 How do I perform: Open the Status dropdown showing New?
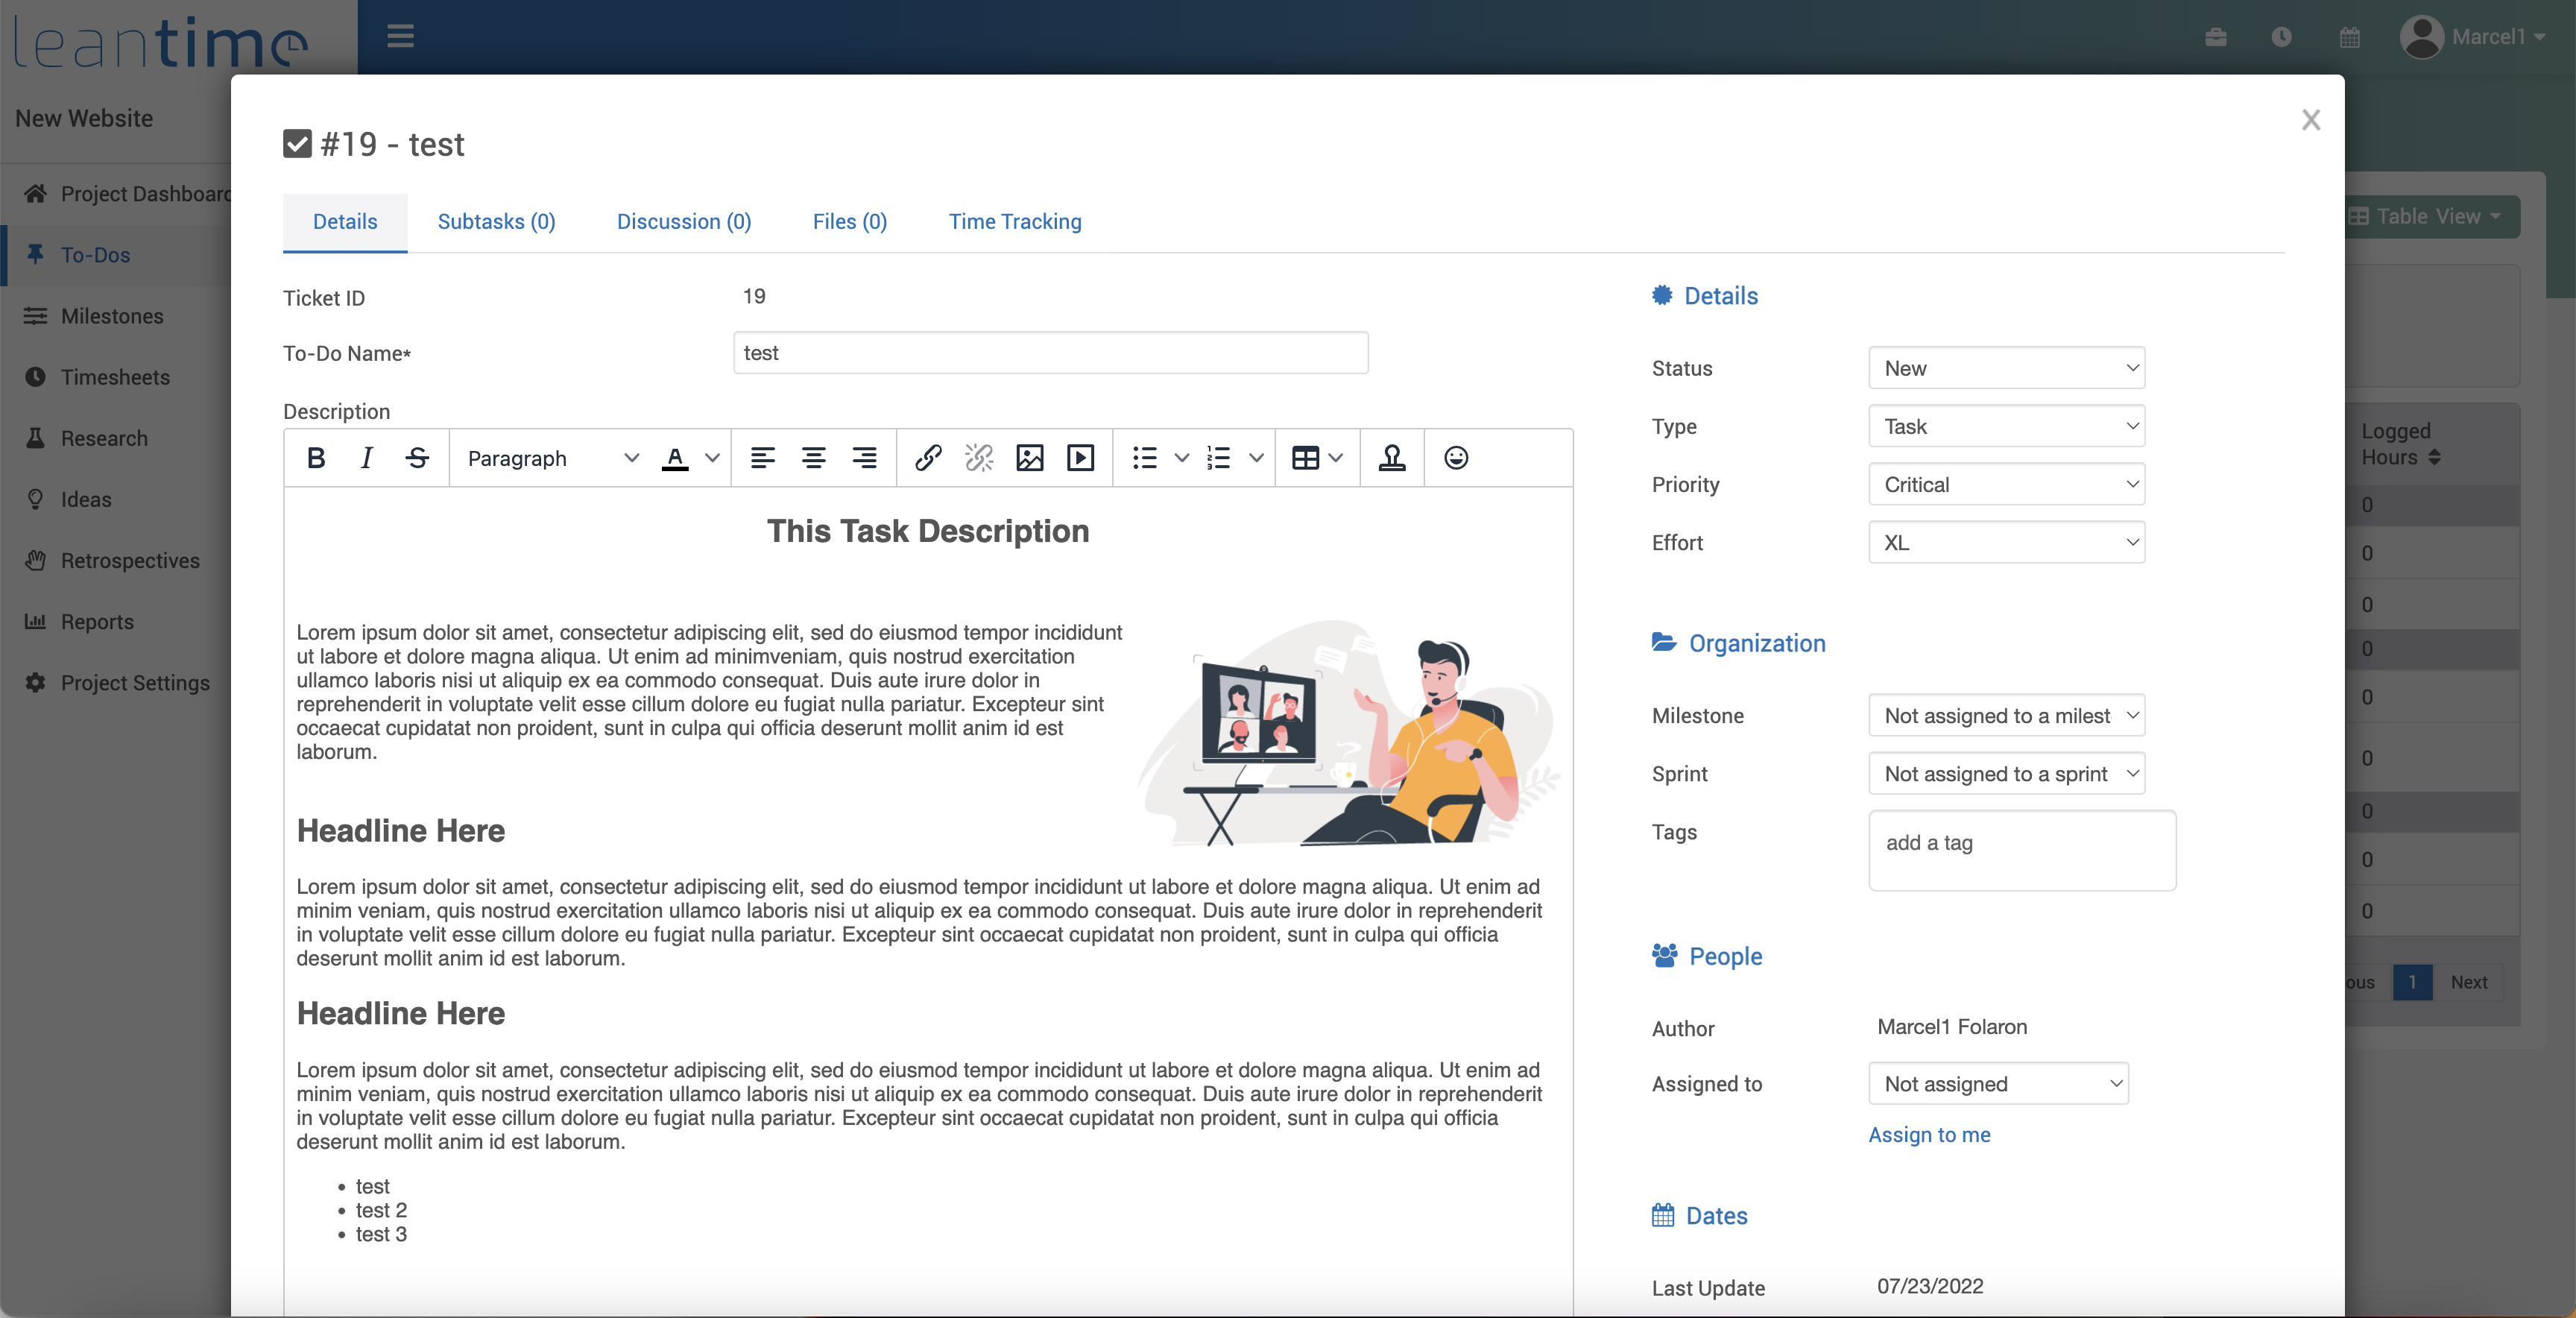pyautogui.click(x=2006, y=368)
